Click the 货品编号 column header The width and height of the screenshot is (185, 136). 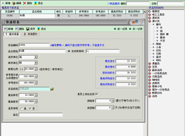tap(10, 12)
